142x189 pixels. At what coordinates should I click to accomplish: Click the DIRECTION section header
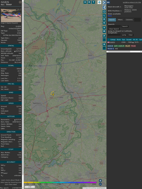(x=11, y=132)
